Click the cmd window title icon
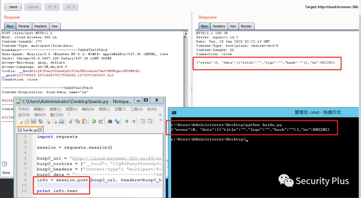The width and height of the screenshot is (361, 198). click(174, 112)
